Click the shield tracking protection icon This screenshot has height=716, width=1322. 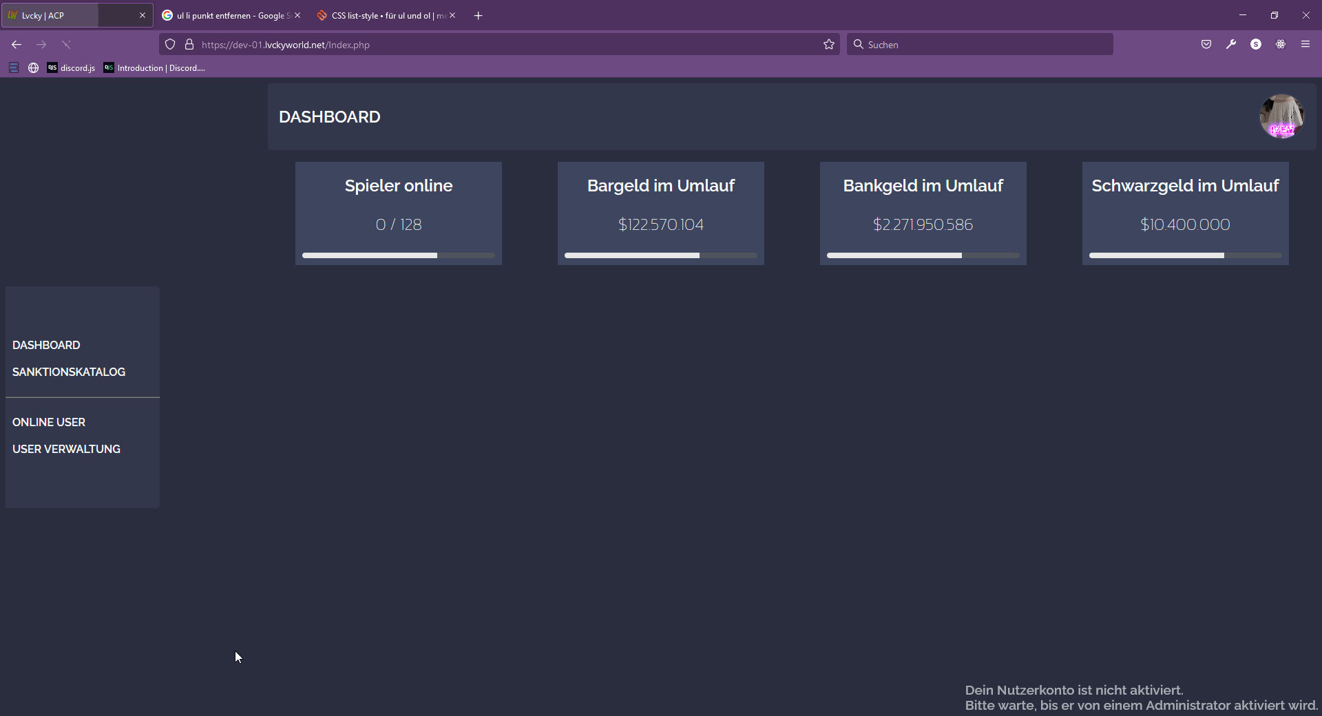[x=170, y=45]
